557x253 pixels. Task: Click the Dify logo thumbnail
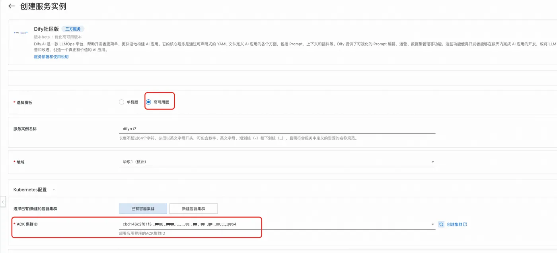[x=21, y=33]
